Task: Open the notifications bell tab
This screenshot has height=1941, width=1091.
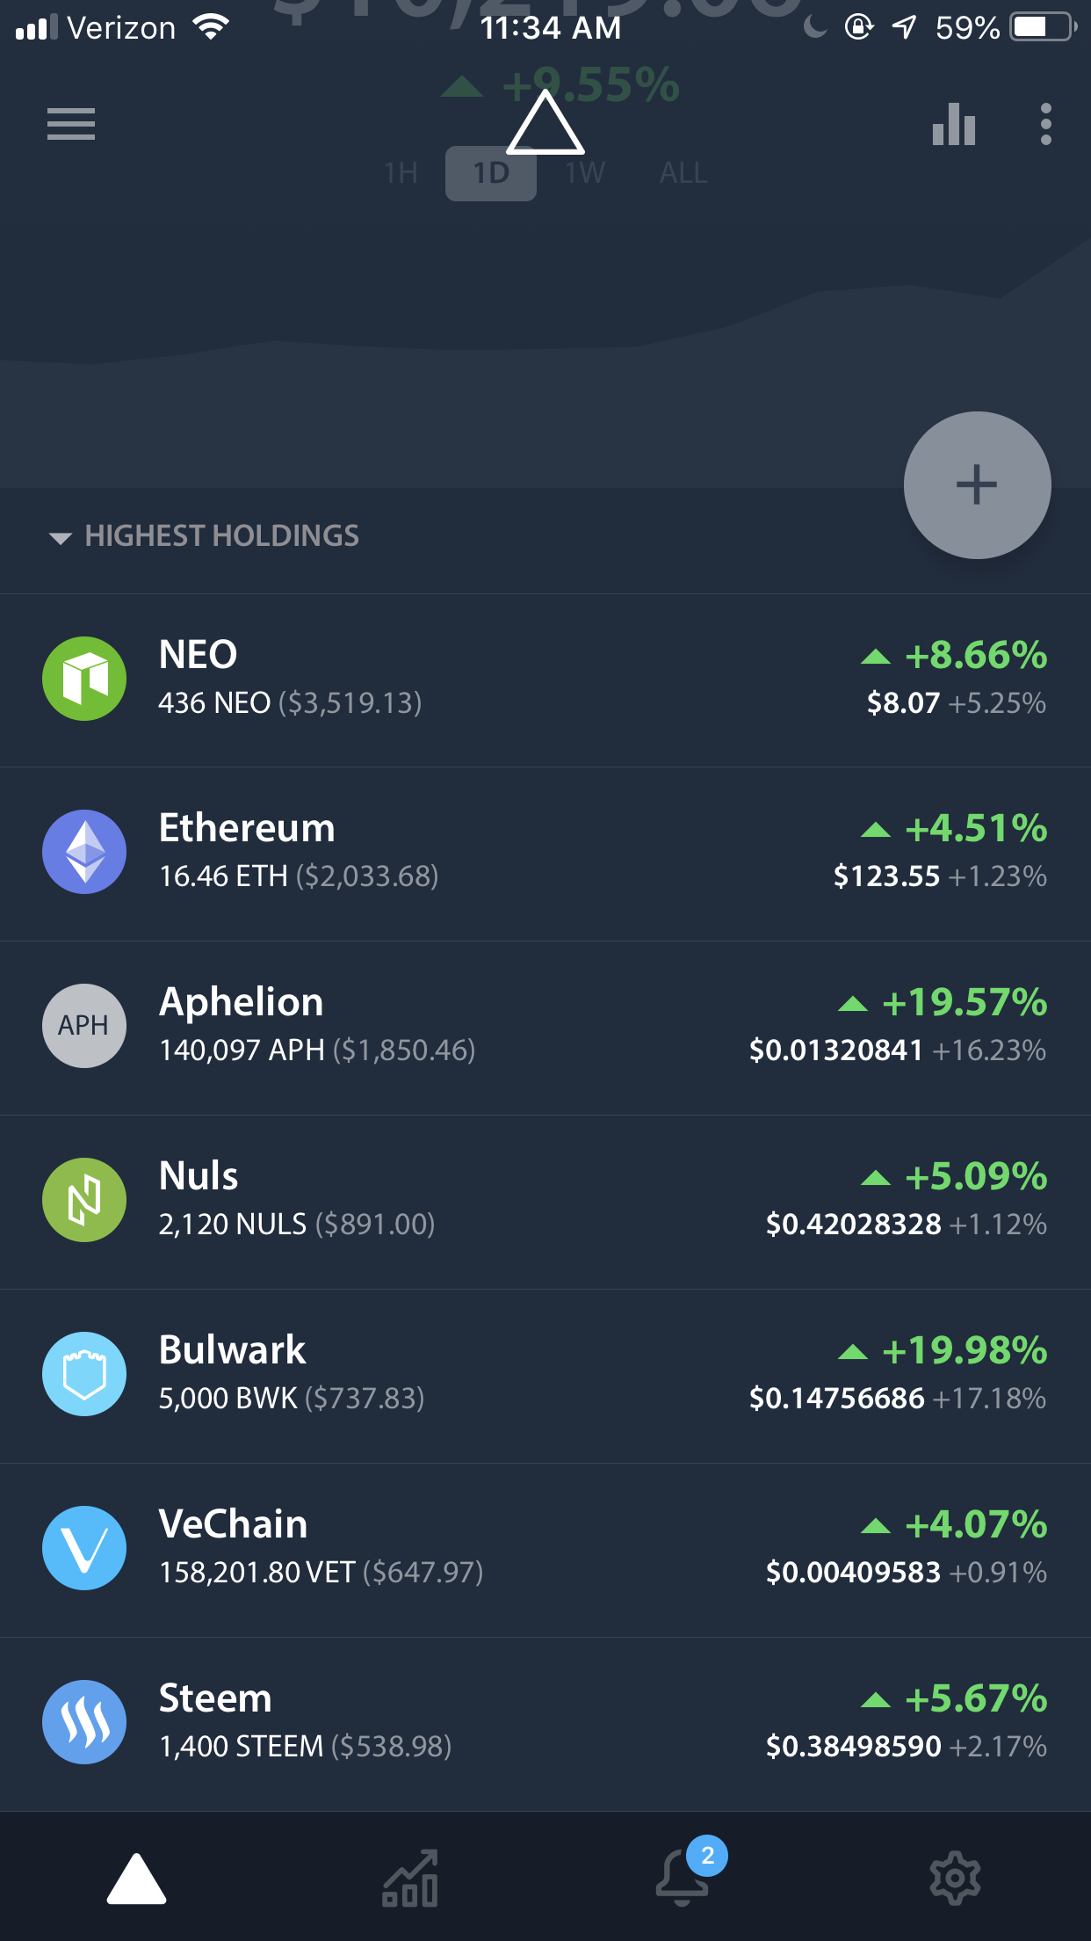Action: [683, 1876]
